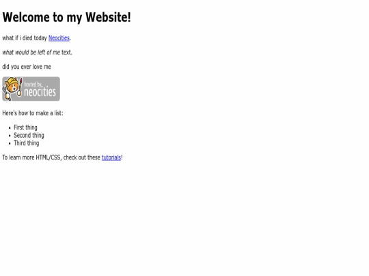Click the 'what if i died today' text

click(25, 38)
